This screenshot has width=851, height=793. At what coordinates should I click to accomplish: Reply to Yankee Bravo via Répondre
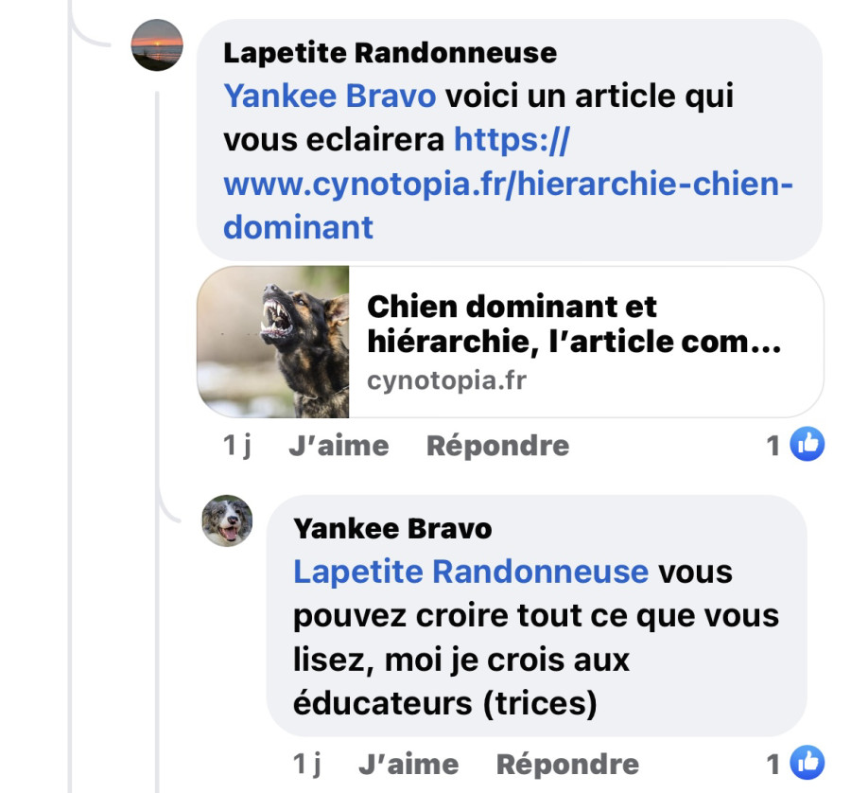(567, 765)
